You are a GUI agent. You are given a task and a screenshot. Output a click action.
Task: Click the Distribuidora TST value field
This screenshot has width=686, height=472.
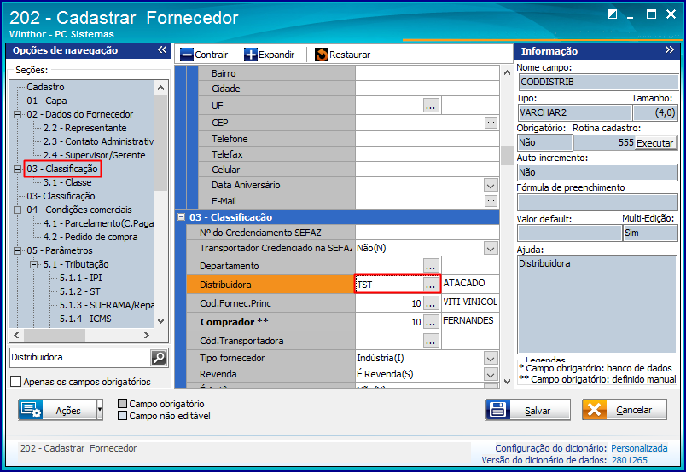(389, 285)
